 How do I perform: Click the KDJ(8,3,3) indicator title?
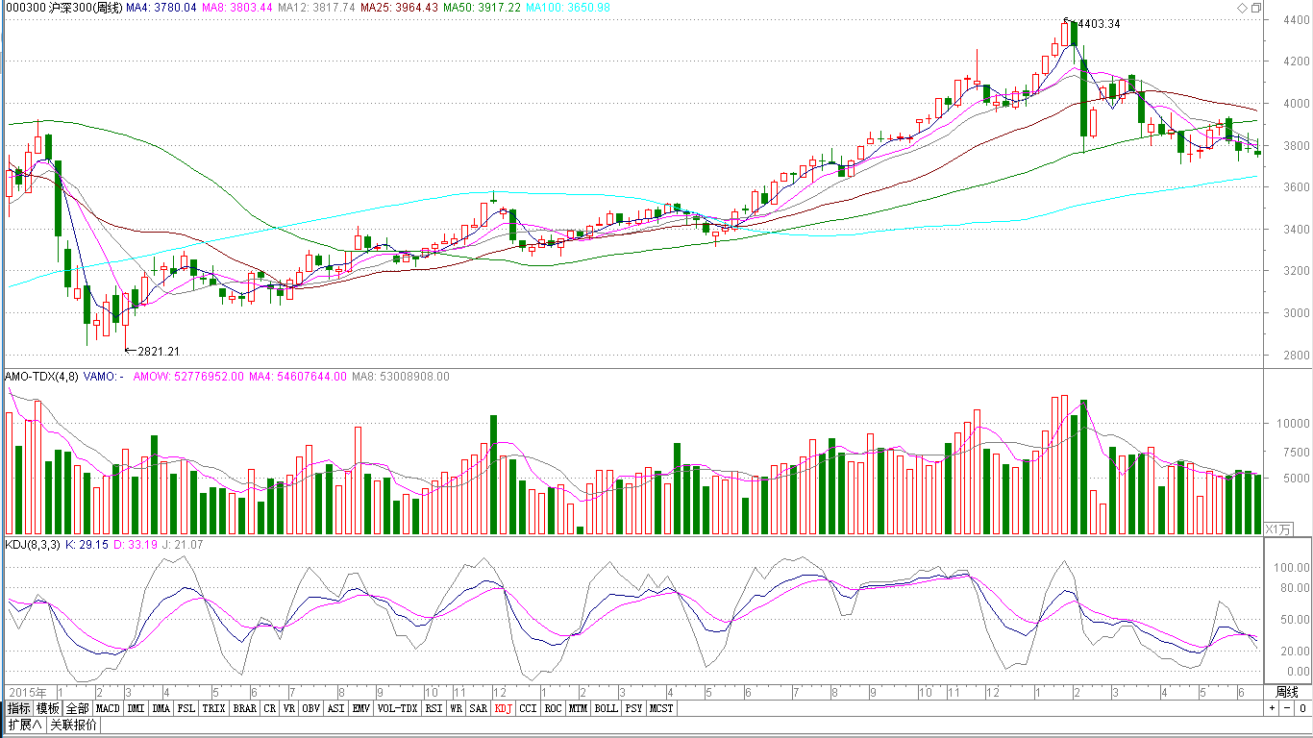tap(33, 545)
